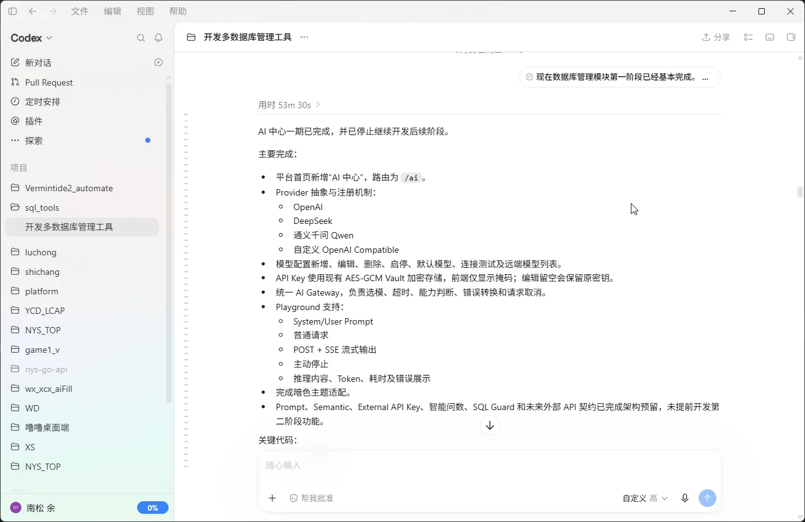Click the 分享 share button
Image resolution: width=805 pixels, height=522 pixels.
pos(716,37)
